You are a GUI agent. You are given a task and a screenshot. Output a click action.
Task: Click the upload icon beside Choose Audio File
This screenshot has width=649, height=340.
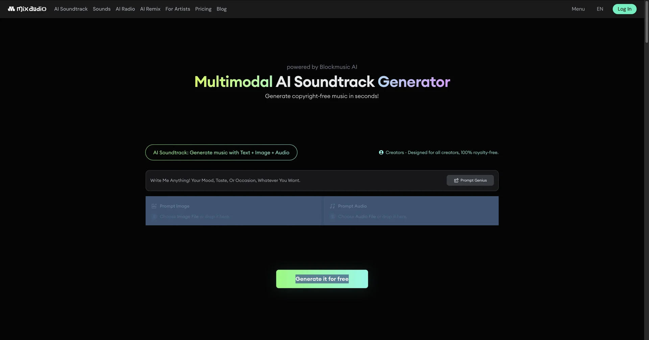(333, 217)
